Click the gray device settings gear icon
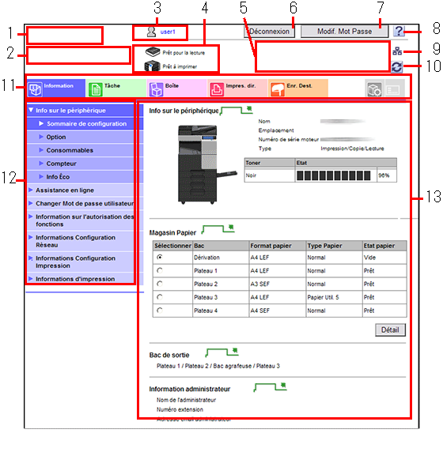This screenshot has height=452, width=443. coord(374,89)
